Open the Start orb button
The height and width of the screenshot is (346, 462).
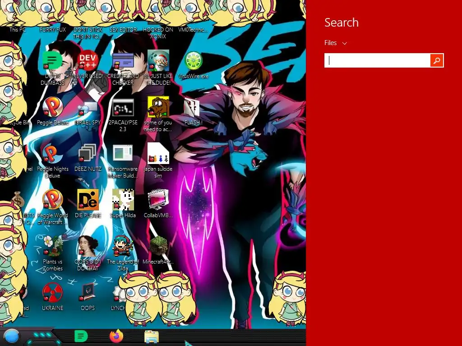(x=11, y=337)
